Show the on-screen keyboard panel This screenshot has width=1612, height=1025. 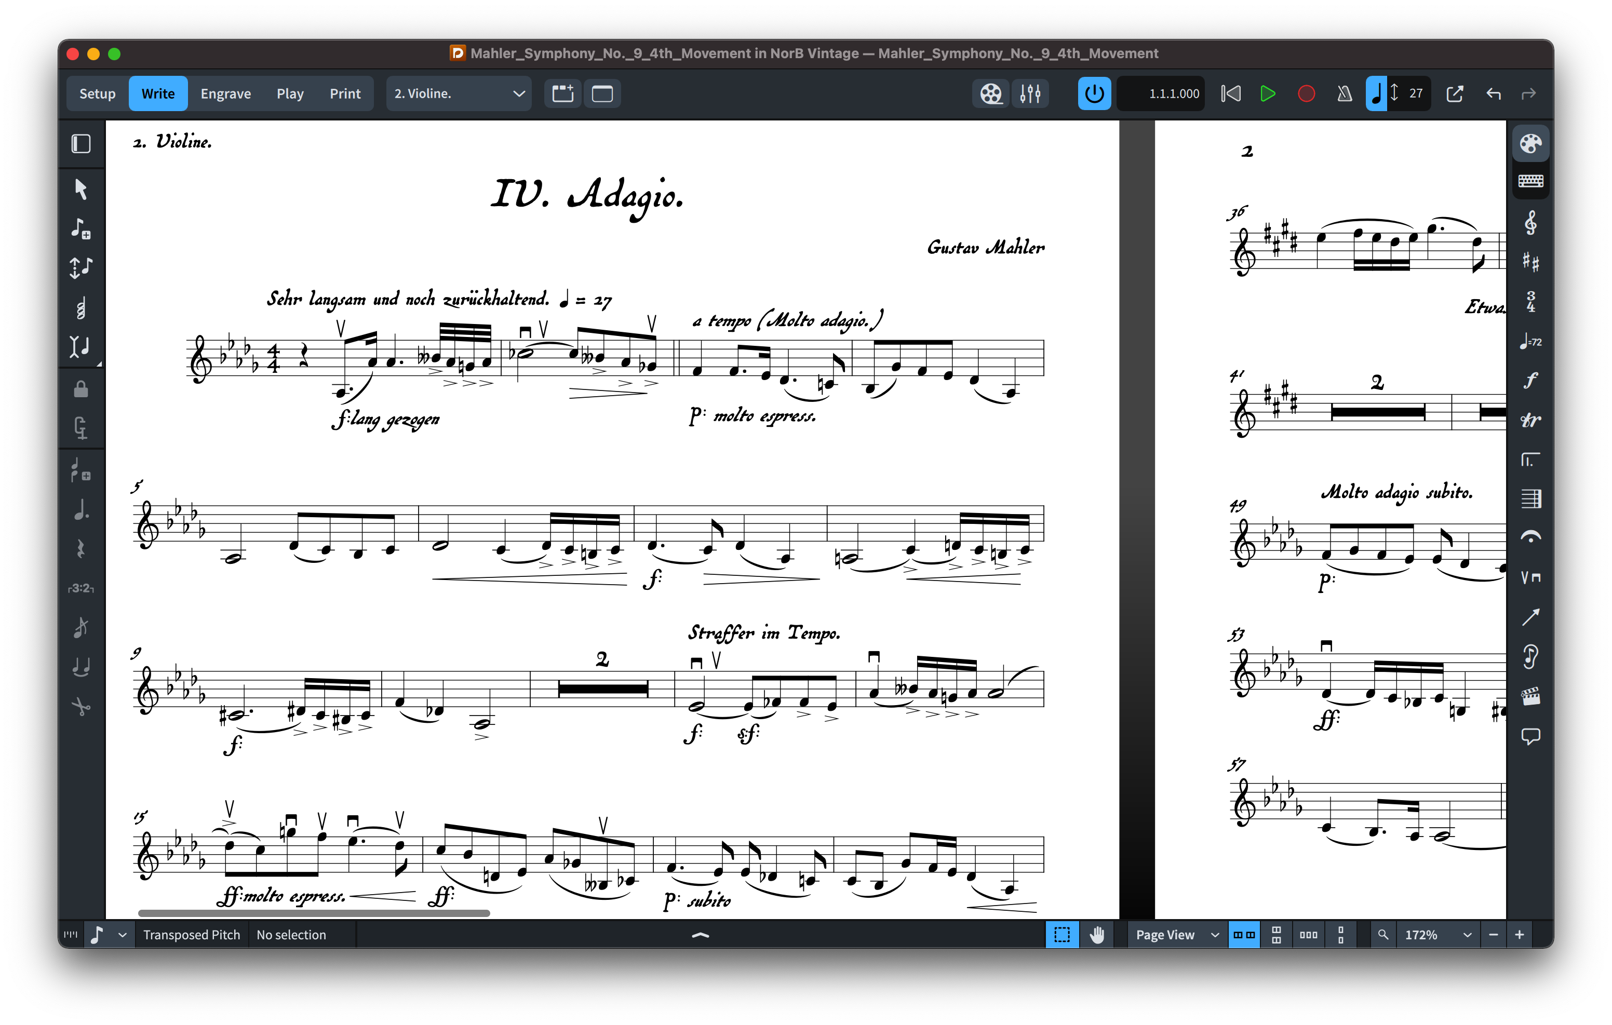coord(1530,181)
